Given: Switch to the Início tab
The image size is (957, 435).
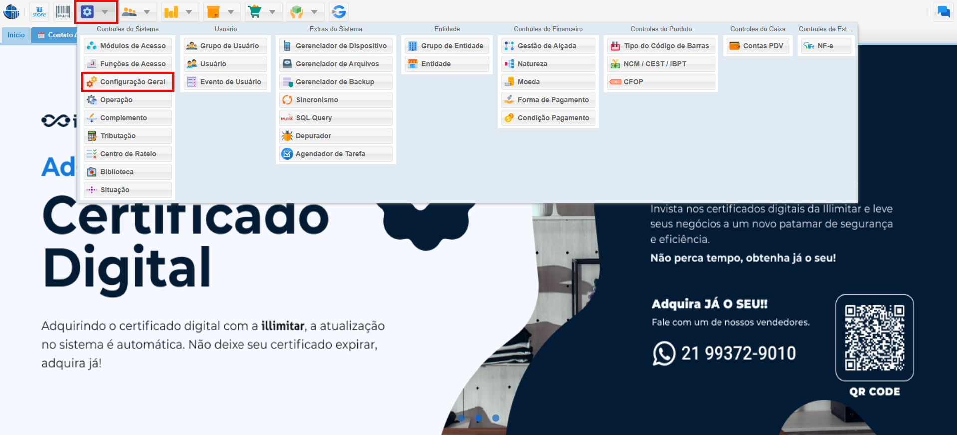Looking at the screenshot, I should 16,35.
